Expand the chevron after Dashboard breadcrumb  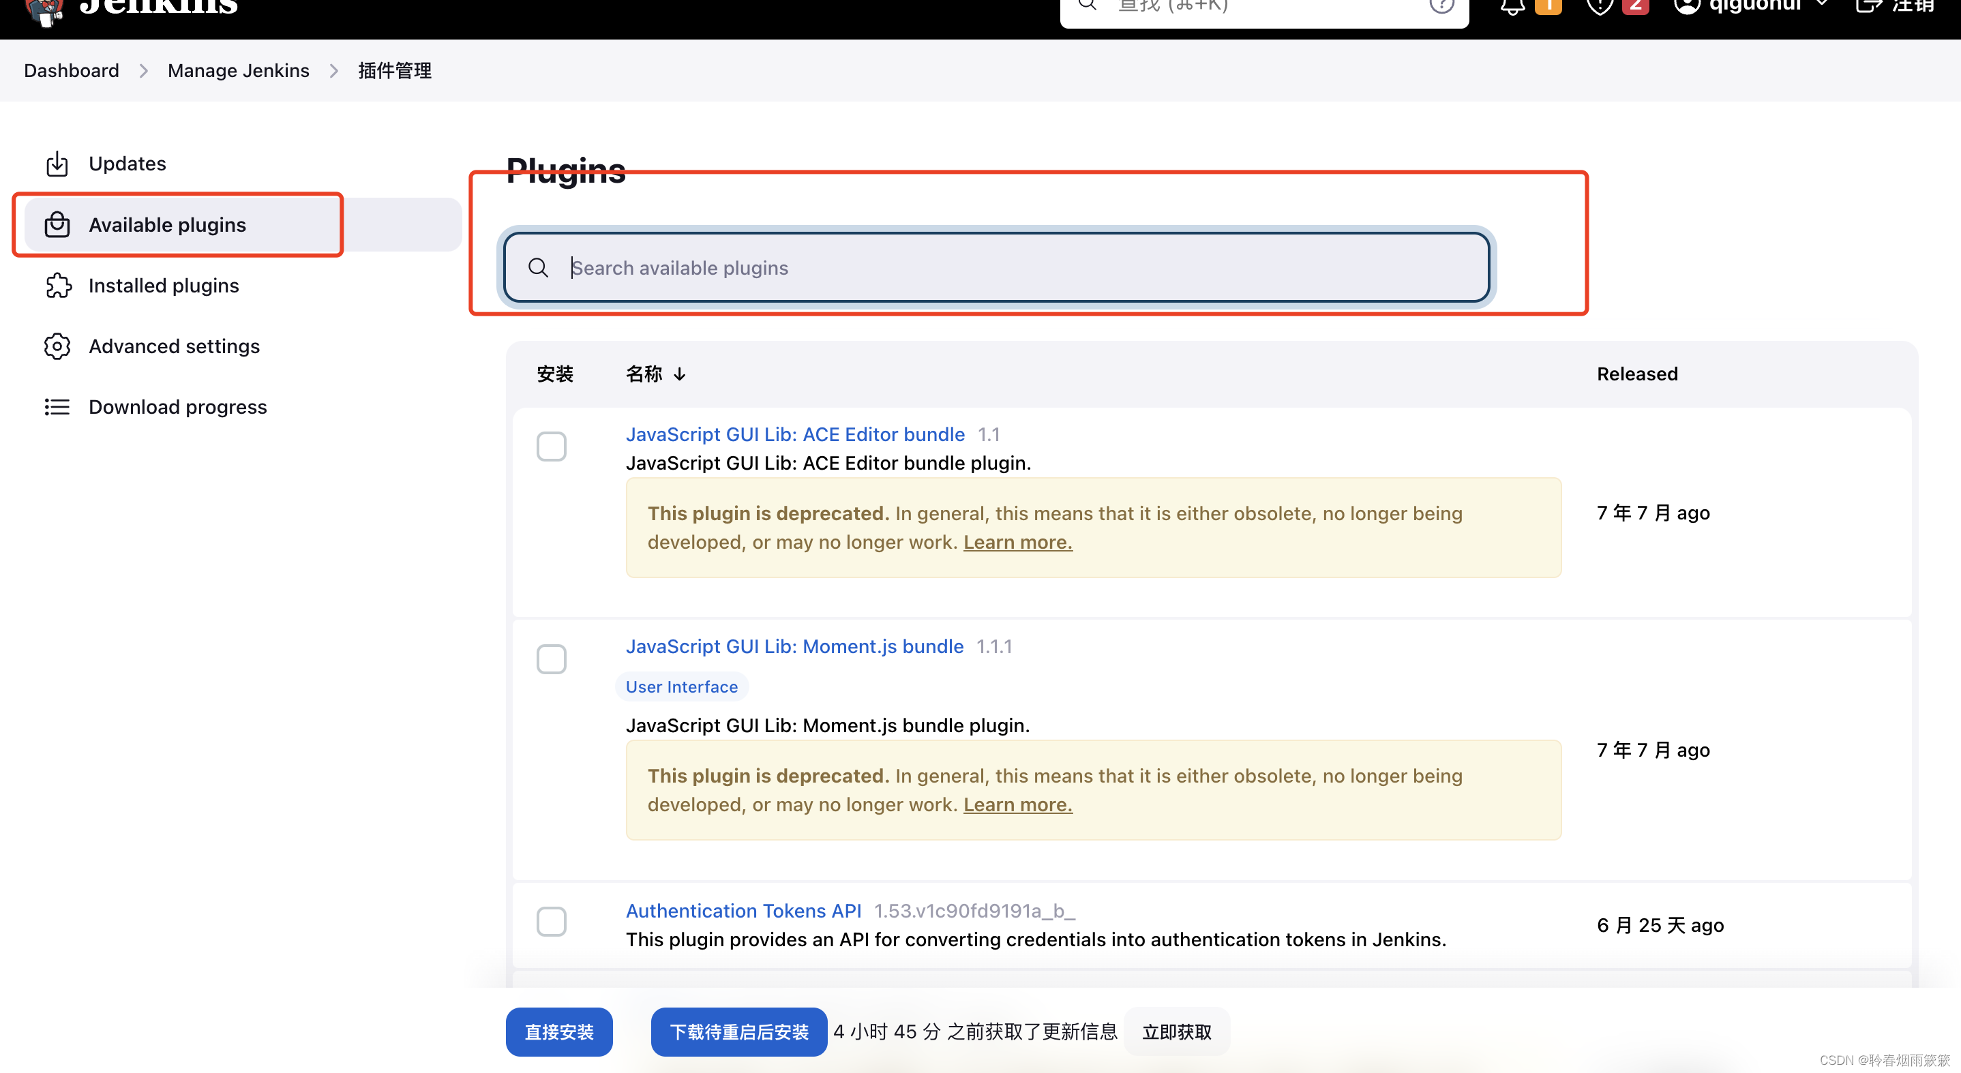(x=143, y=71)
